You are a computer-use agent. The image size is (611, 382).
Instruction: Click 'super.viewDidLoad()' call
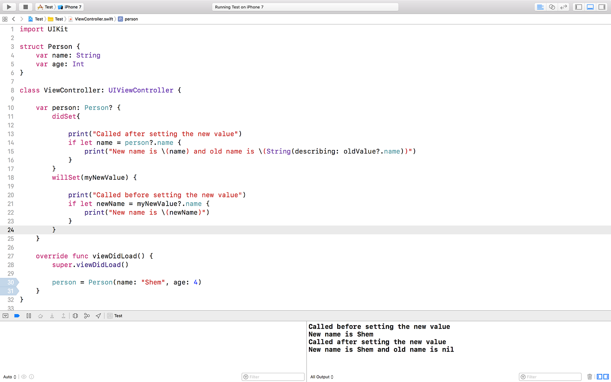coord(91,265)
